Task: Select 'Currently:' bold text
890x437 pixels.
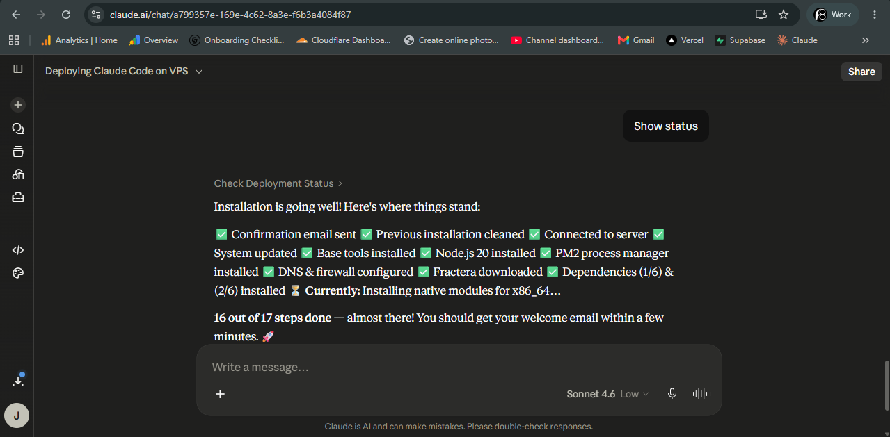Action: 333,290
